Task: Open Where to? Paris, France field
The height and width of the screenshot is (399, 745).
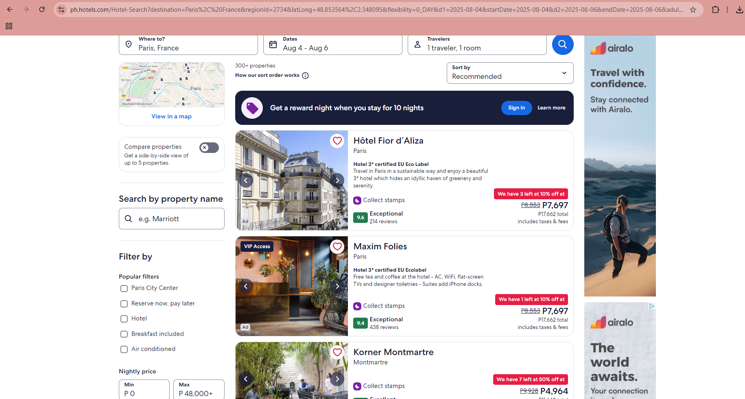Action: pyautogui.click(x=188, y=44)
